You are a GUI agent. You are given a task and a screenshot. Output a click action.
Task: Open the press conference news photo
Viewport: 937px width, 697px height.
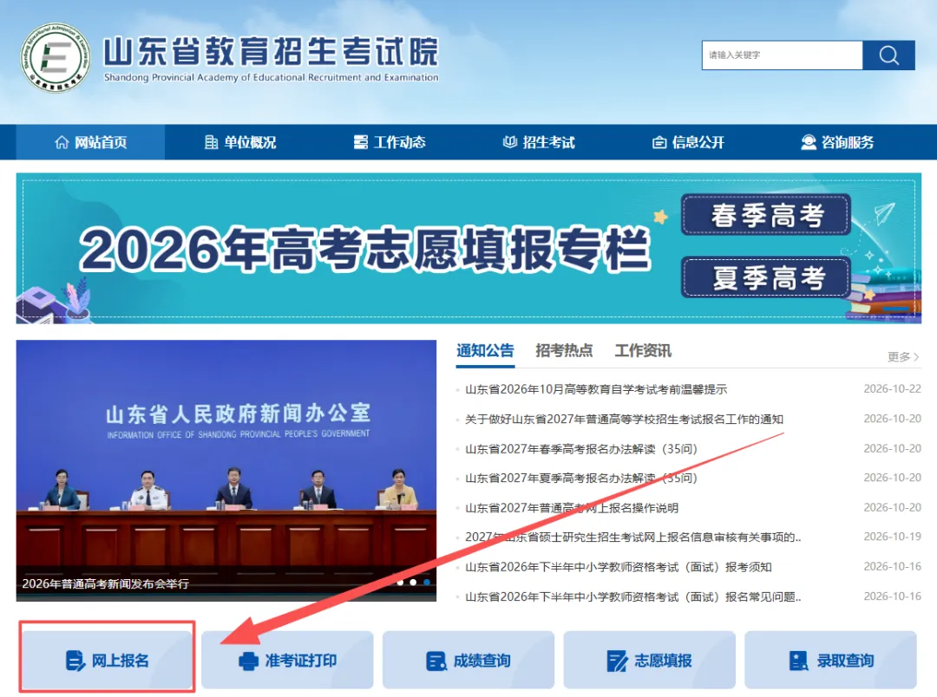tap(226, 470)
